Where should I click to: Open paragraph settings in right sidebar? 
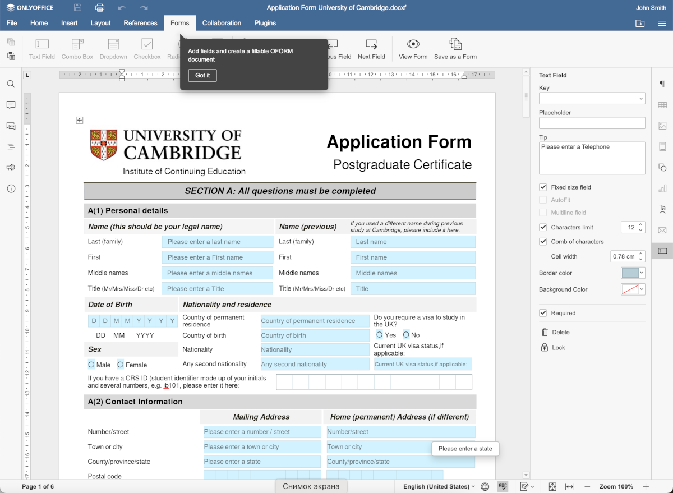click(662, 84)
